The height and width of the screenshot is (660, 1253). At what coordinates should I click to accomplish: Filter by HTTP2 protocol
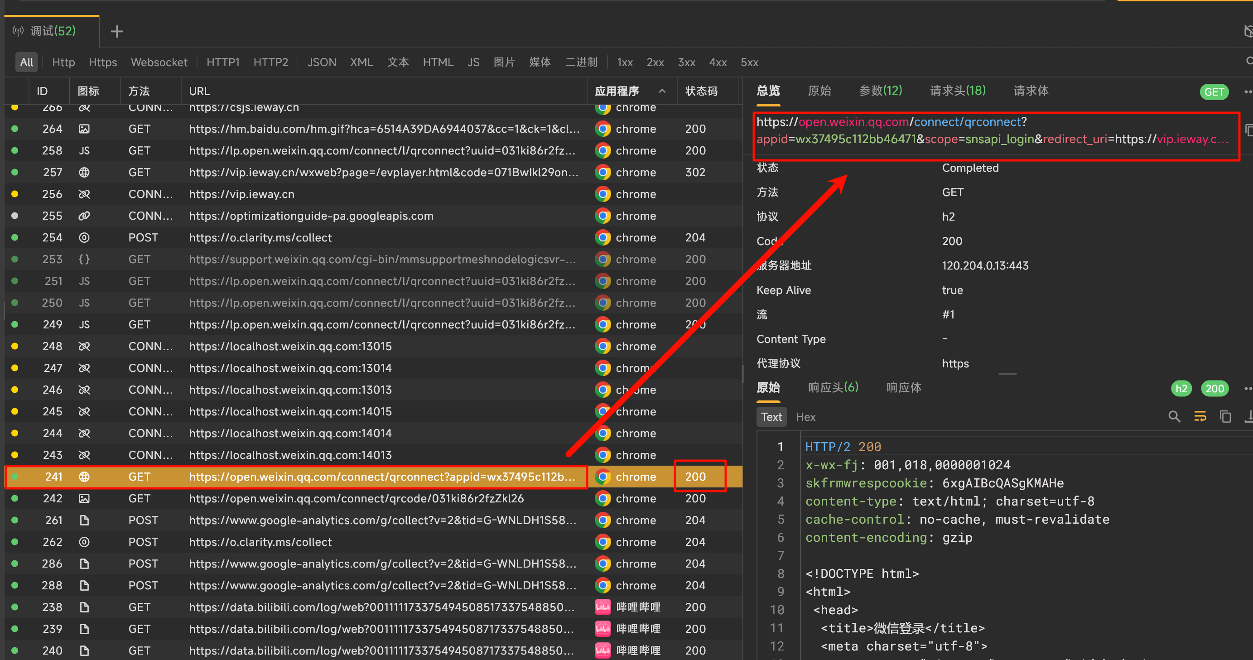click(x=270, y=62)
